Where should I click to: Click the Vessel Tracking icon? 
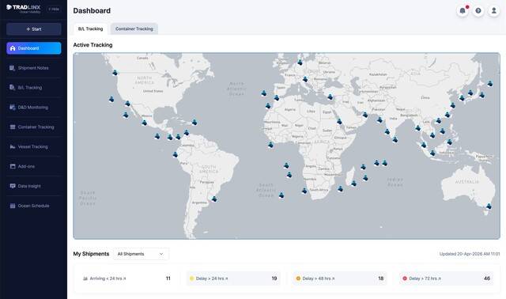(x=13, y=146)
